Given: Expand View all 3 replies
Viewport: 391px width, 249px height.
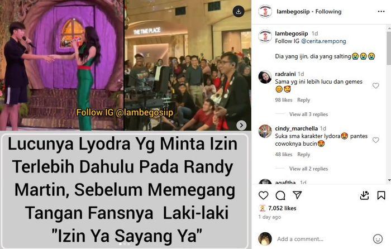Looking at the screenshot, I should click(x=308, y=114).
